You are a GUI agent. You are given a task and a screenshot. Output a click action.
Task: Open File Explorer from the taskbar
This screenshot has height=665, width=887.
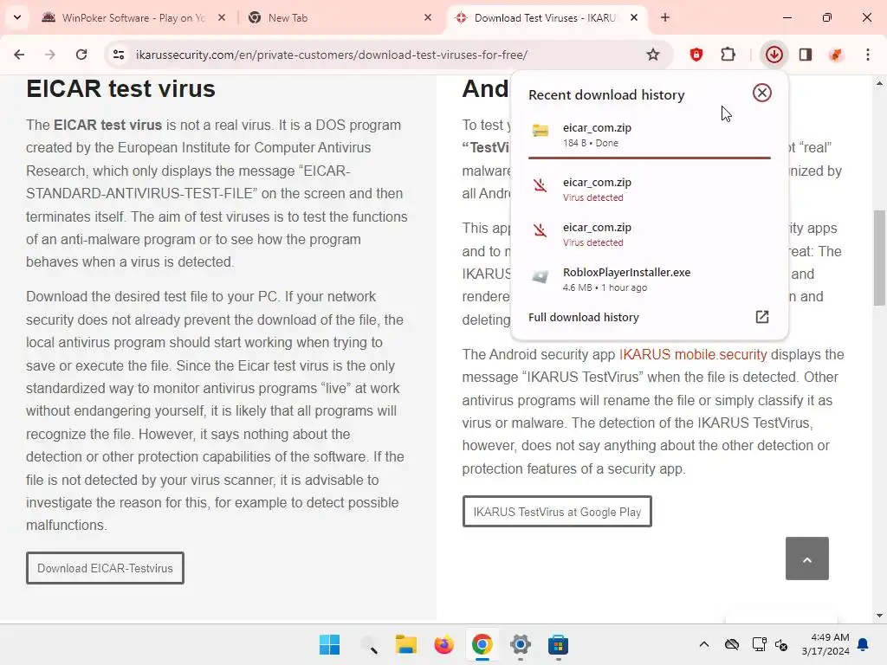tap(406, 644)
